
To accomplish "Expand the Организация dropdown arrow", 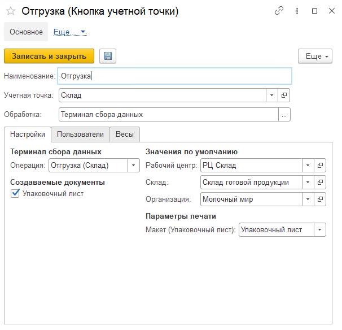I will 308,199.
